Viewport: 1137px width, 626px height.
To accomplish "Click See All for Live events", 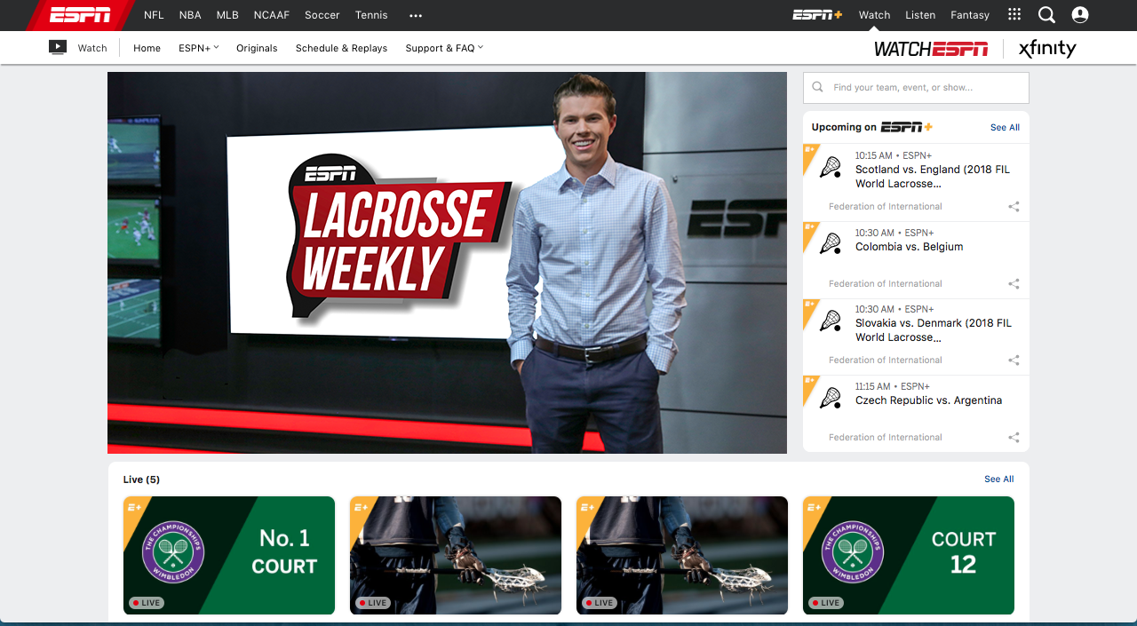I will [x=998, y=479].
